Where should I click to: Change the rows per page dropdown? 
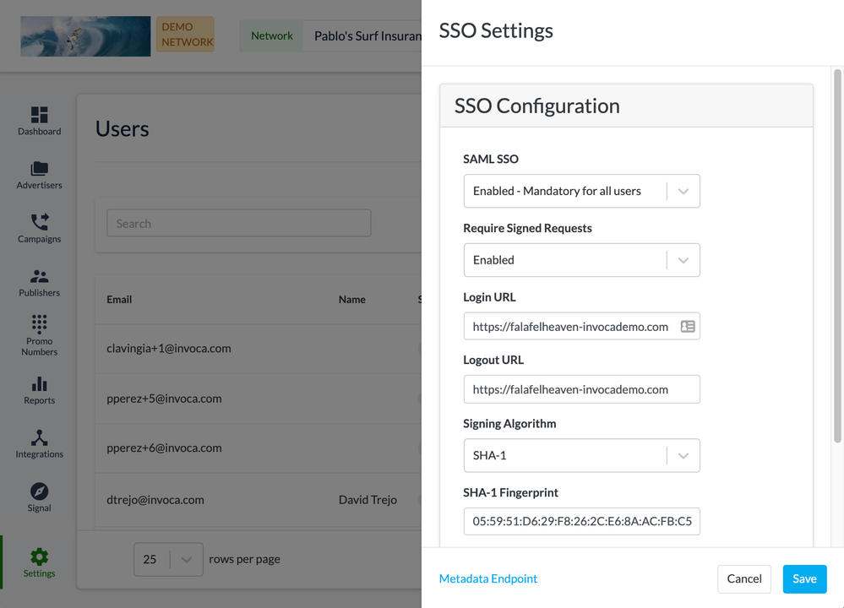click(168, 559)
